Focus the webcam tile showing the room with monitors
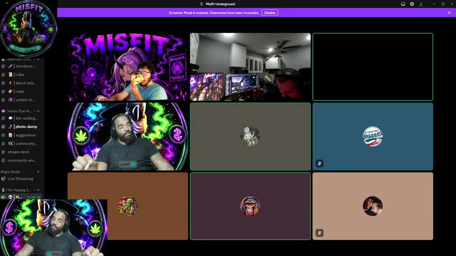The height and width of the screenshot is (256, 456). (x=250, y=67)
